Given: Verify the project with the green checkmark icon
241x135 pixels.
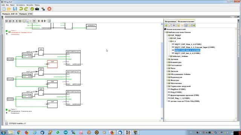Looking at the screenshot, I should (x=32, y=9).
